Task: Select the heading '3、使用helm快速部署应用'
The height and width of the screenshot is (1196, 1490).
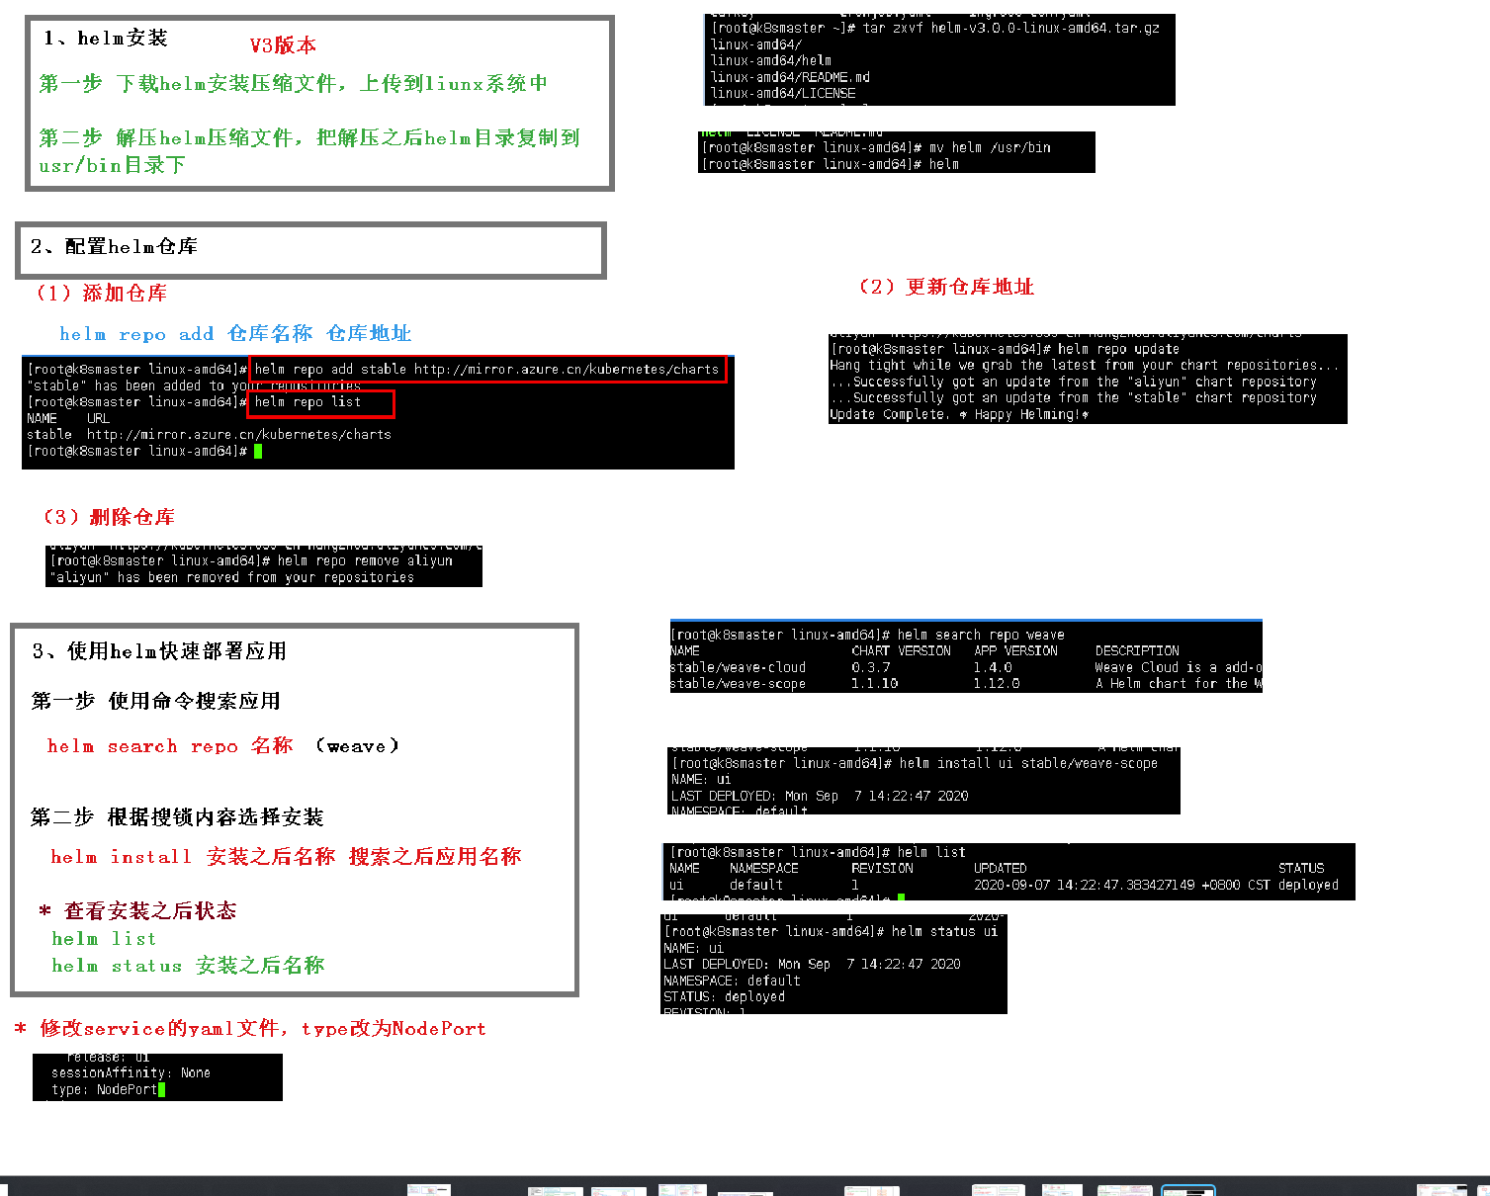Action: point(159,651)
